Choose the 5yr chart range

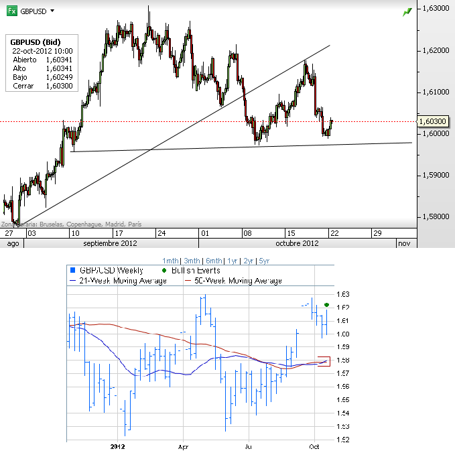tap(264, 261)
